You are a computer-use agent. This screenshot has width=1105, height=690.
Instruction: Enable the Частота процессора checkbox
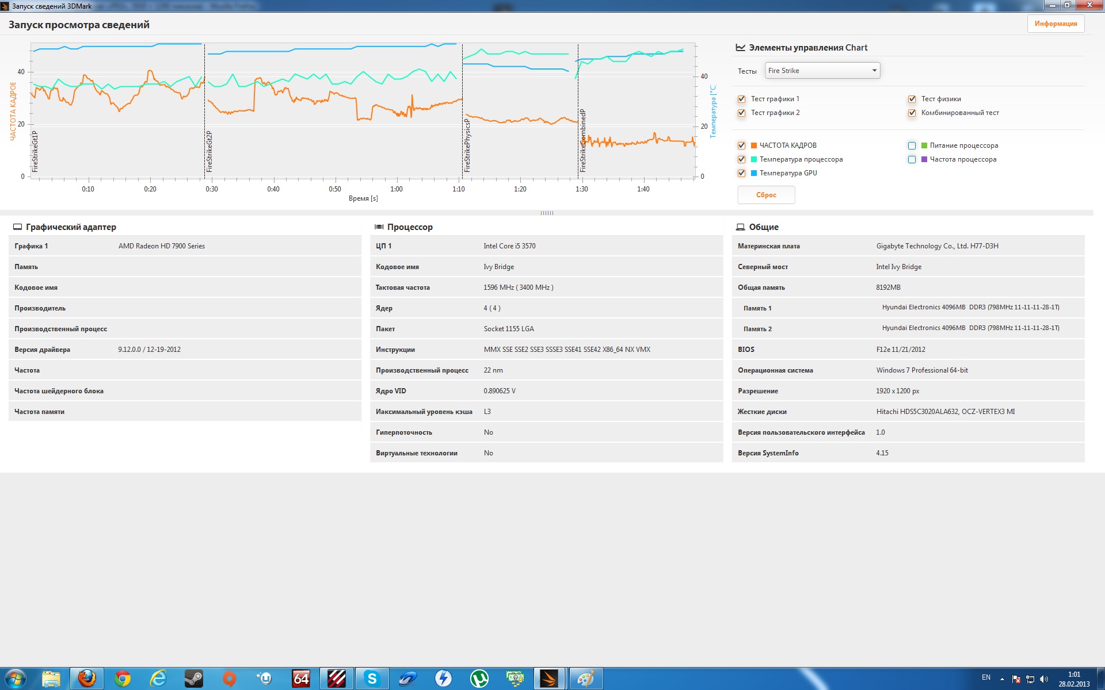click(x=912, y=159)
